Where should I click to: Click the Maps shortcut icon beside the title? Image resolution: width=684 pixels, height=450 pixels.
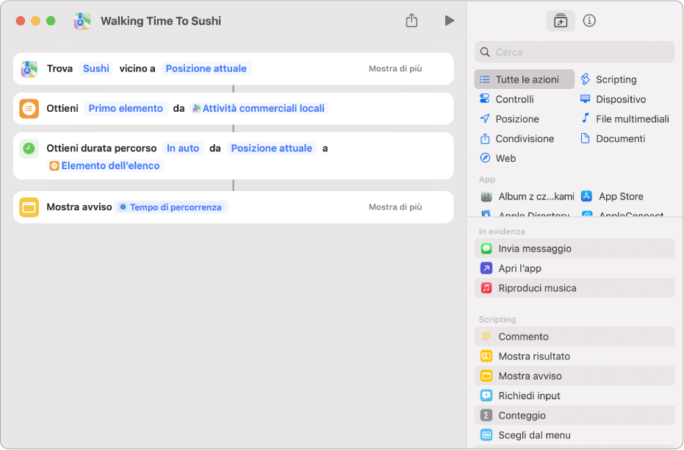pos(82,21)
